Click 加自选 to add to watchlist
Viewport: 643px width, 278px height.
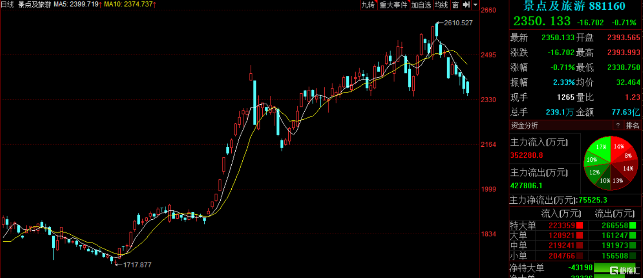click(x=421, y=5)
